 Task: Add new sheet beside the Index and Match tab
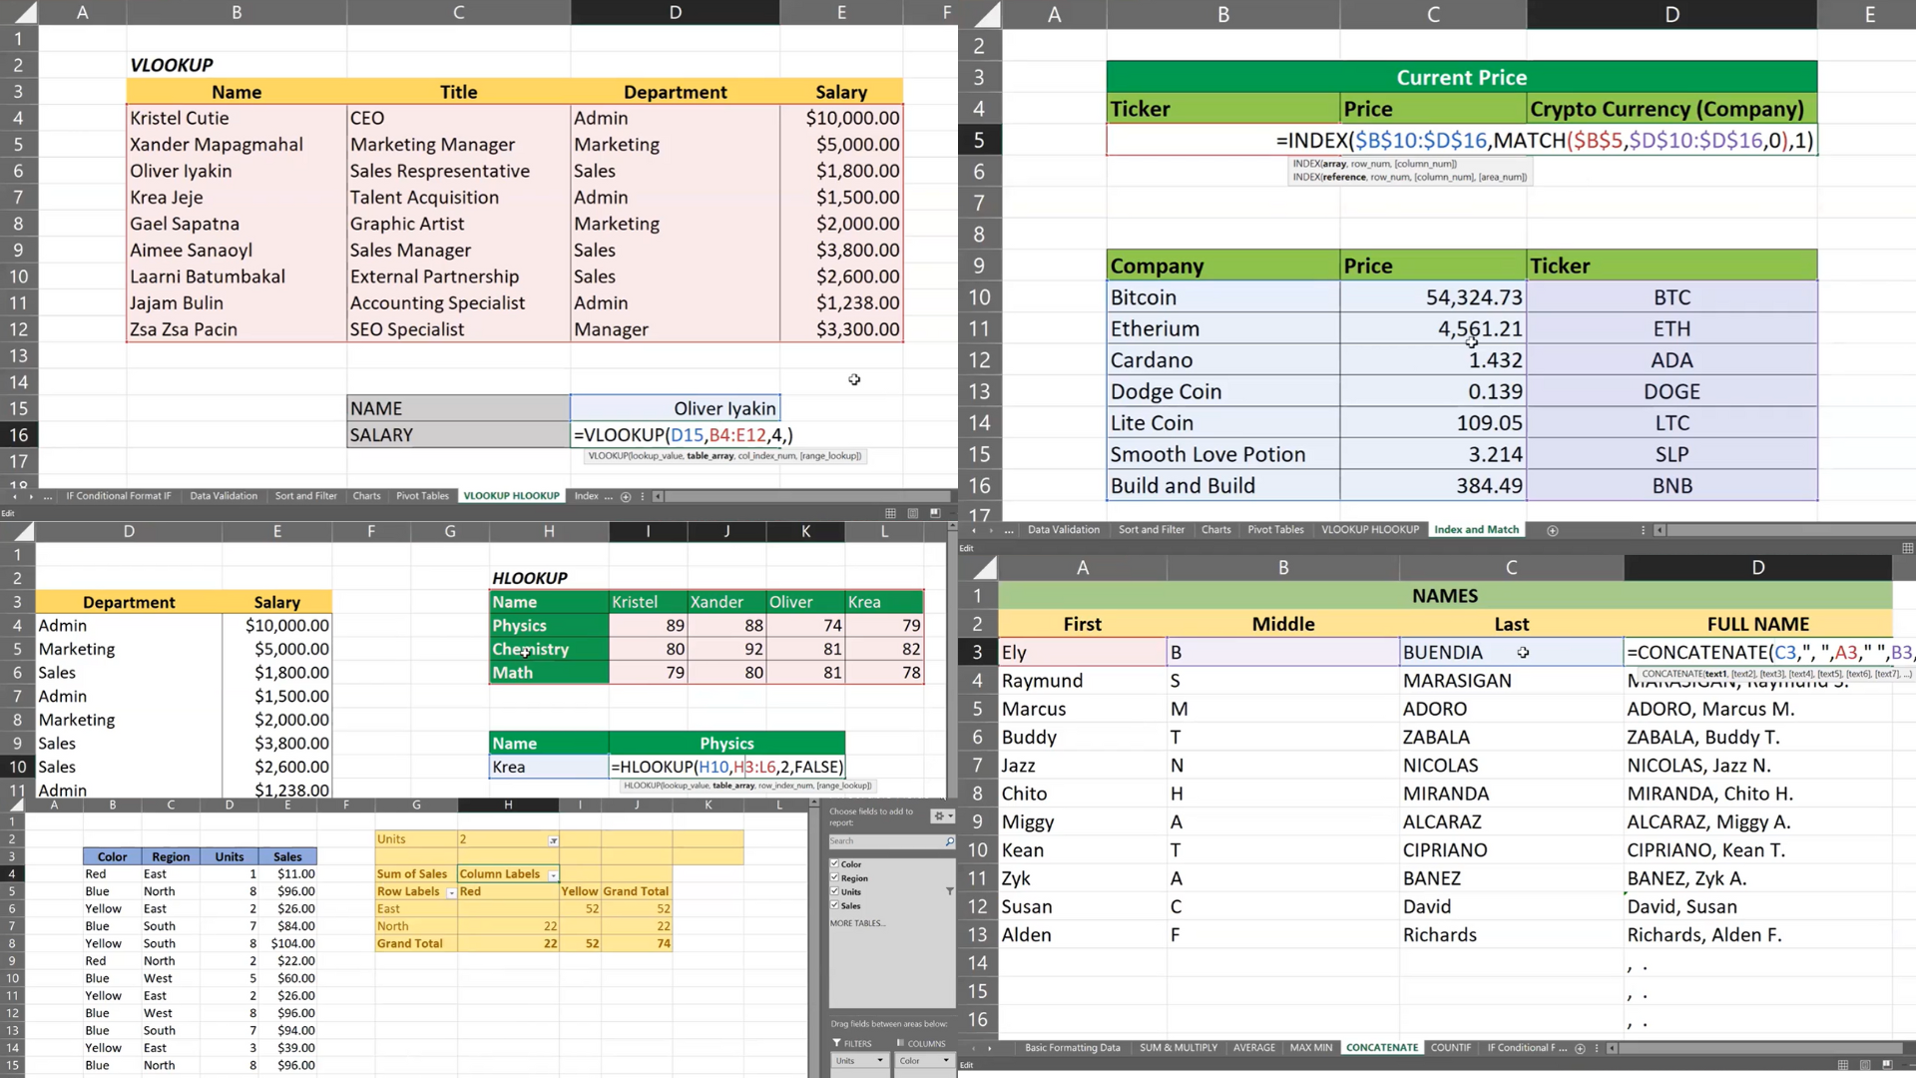[x=1552, y=530]
